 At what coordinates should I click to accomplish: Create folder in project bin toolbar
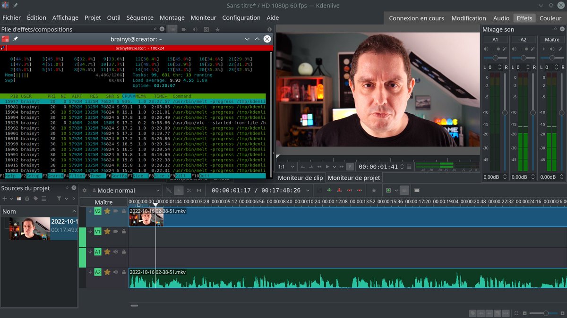click(x=19, y=199)
